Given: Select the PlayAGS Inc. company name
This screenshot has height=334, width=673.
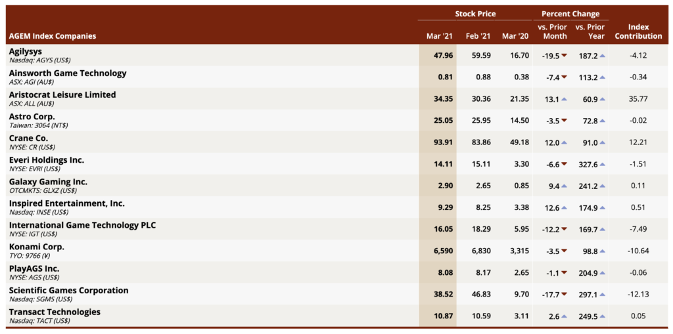Looking at the screenshot, I should click(34, 269).
